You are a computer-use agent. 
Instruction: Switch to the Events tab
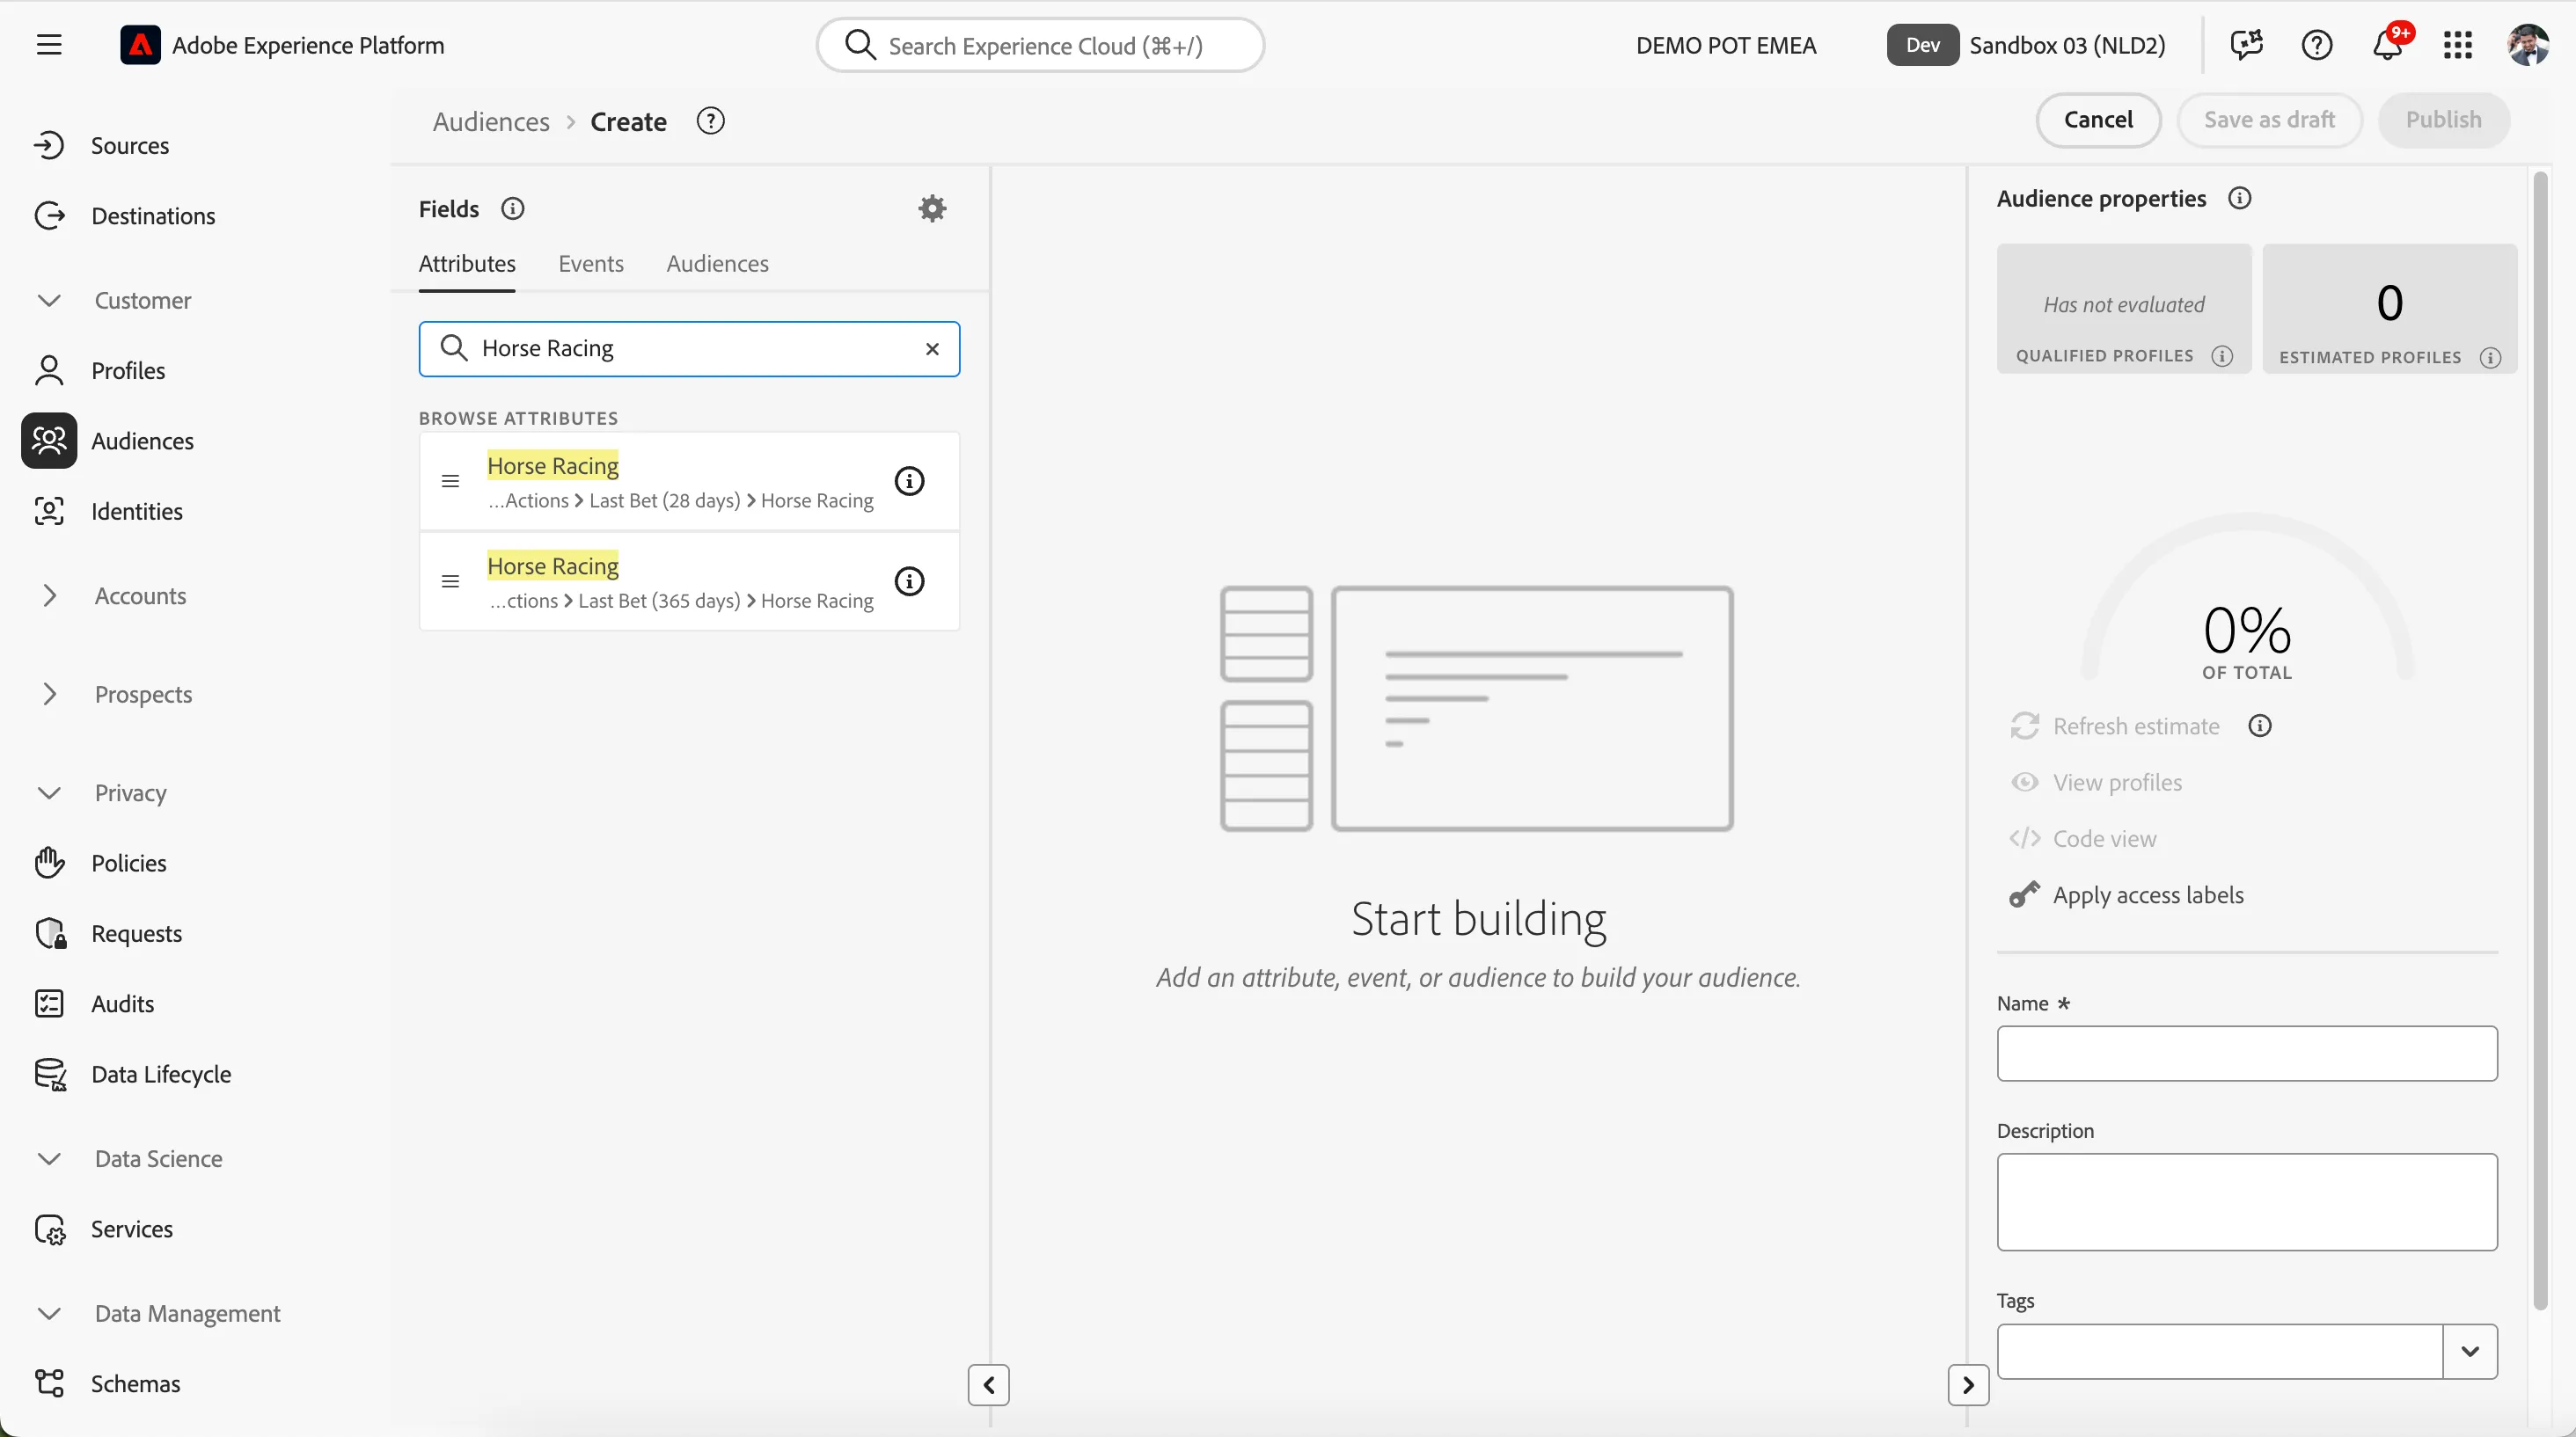click(x=591, y=264)
